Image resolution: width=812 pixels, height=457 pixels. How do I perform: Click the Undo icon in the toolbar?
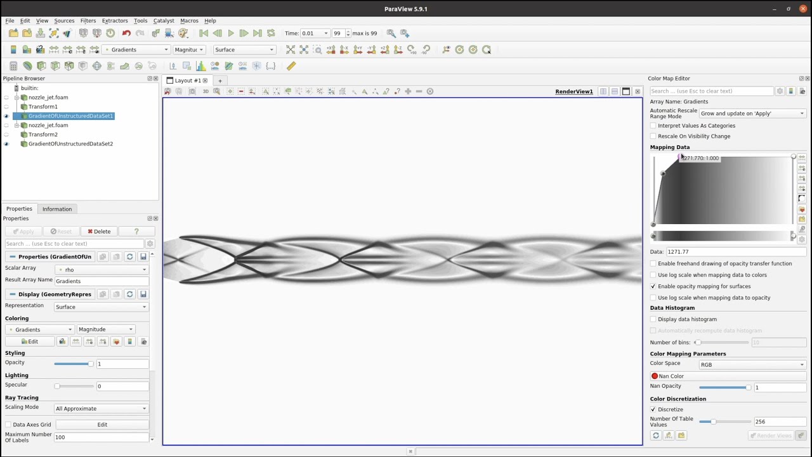point(126,33)
